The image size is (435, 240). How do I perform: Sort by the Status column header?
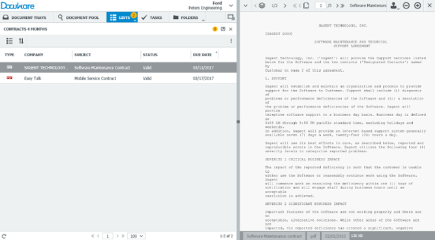pos(150,55)
